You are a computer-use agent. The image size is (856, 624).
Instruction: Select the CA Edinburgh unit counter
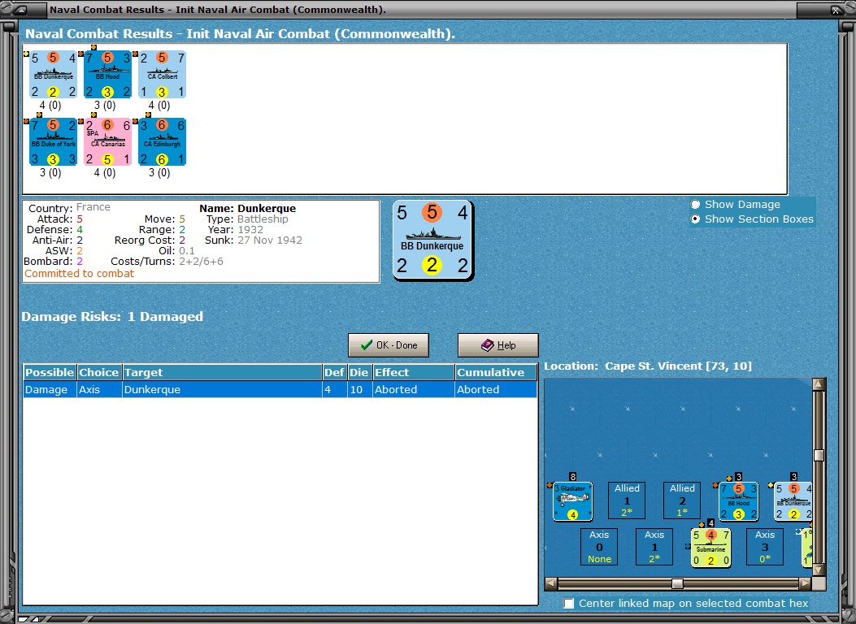point(162,142)
